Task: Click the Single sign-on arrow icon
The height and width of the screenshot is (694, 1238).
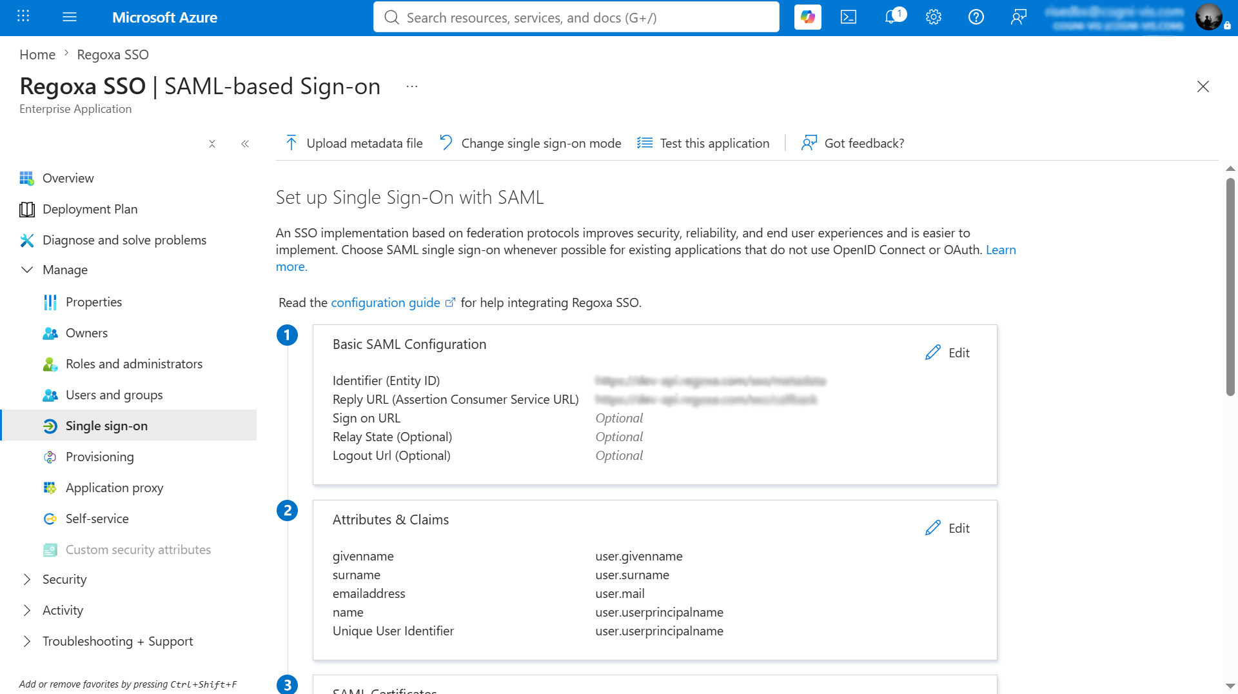Action: click(50, 426)
